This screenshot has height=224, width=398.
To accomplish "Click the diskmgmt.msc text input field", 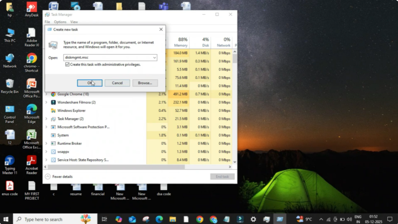I will pyautogui.click(x=107, y=58).
